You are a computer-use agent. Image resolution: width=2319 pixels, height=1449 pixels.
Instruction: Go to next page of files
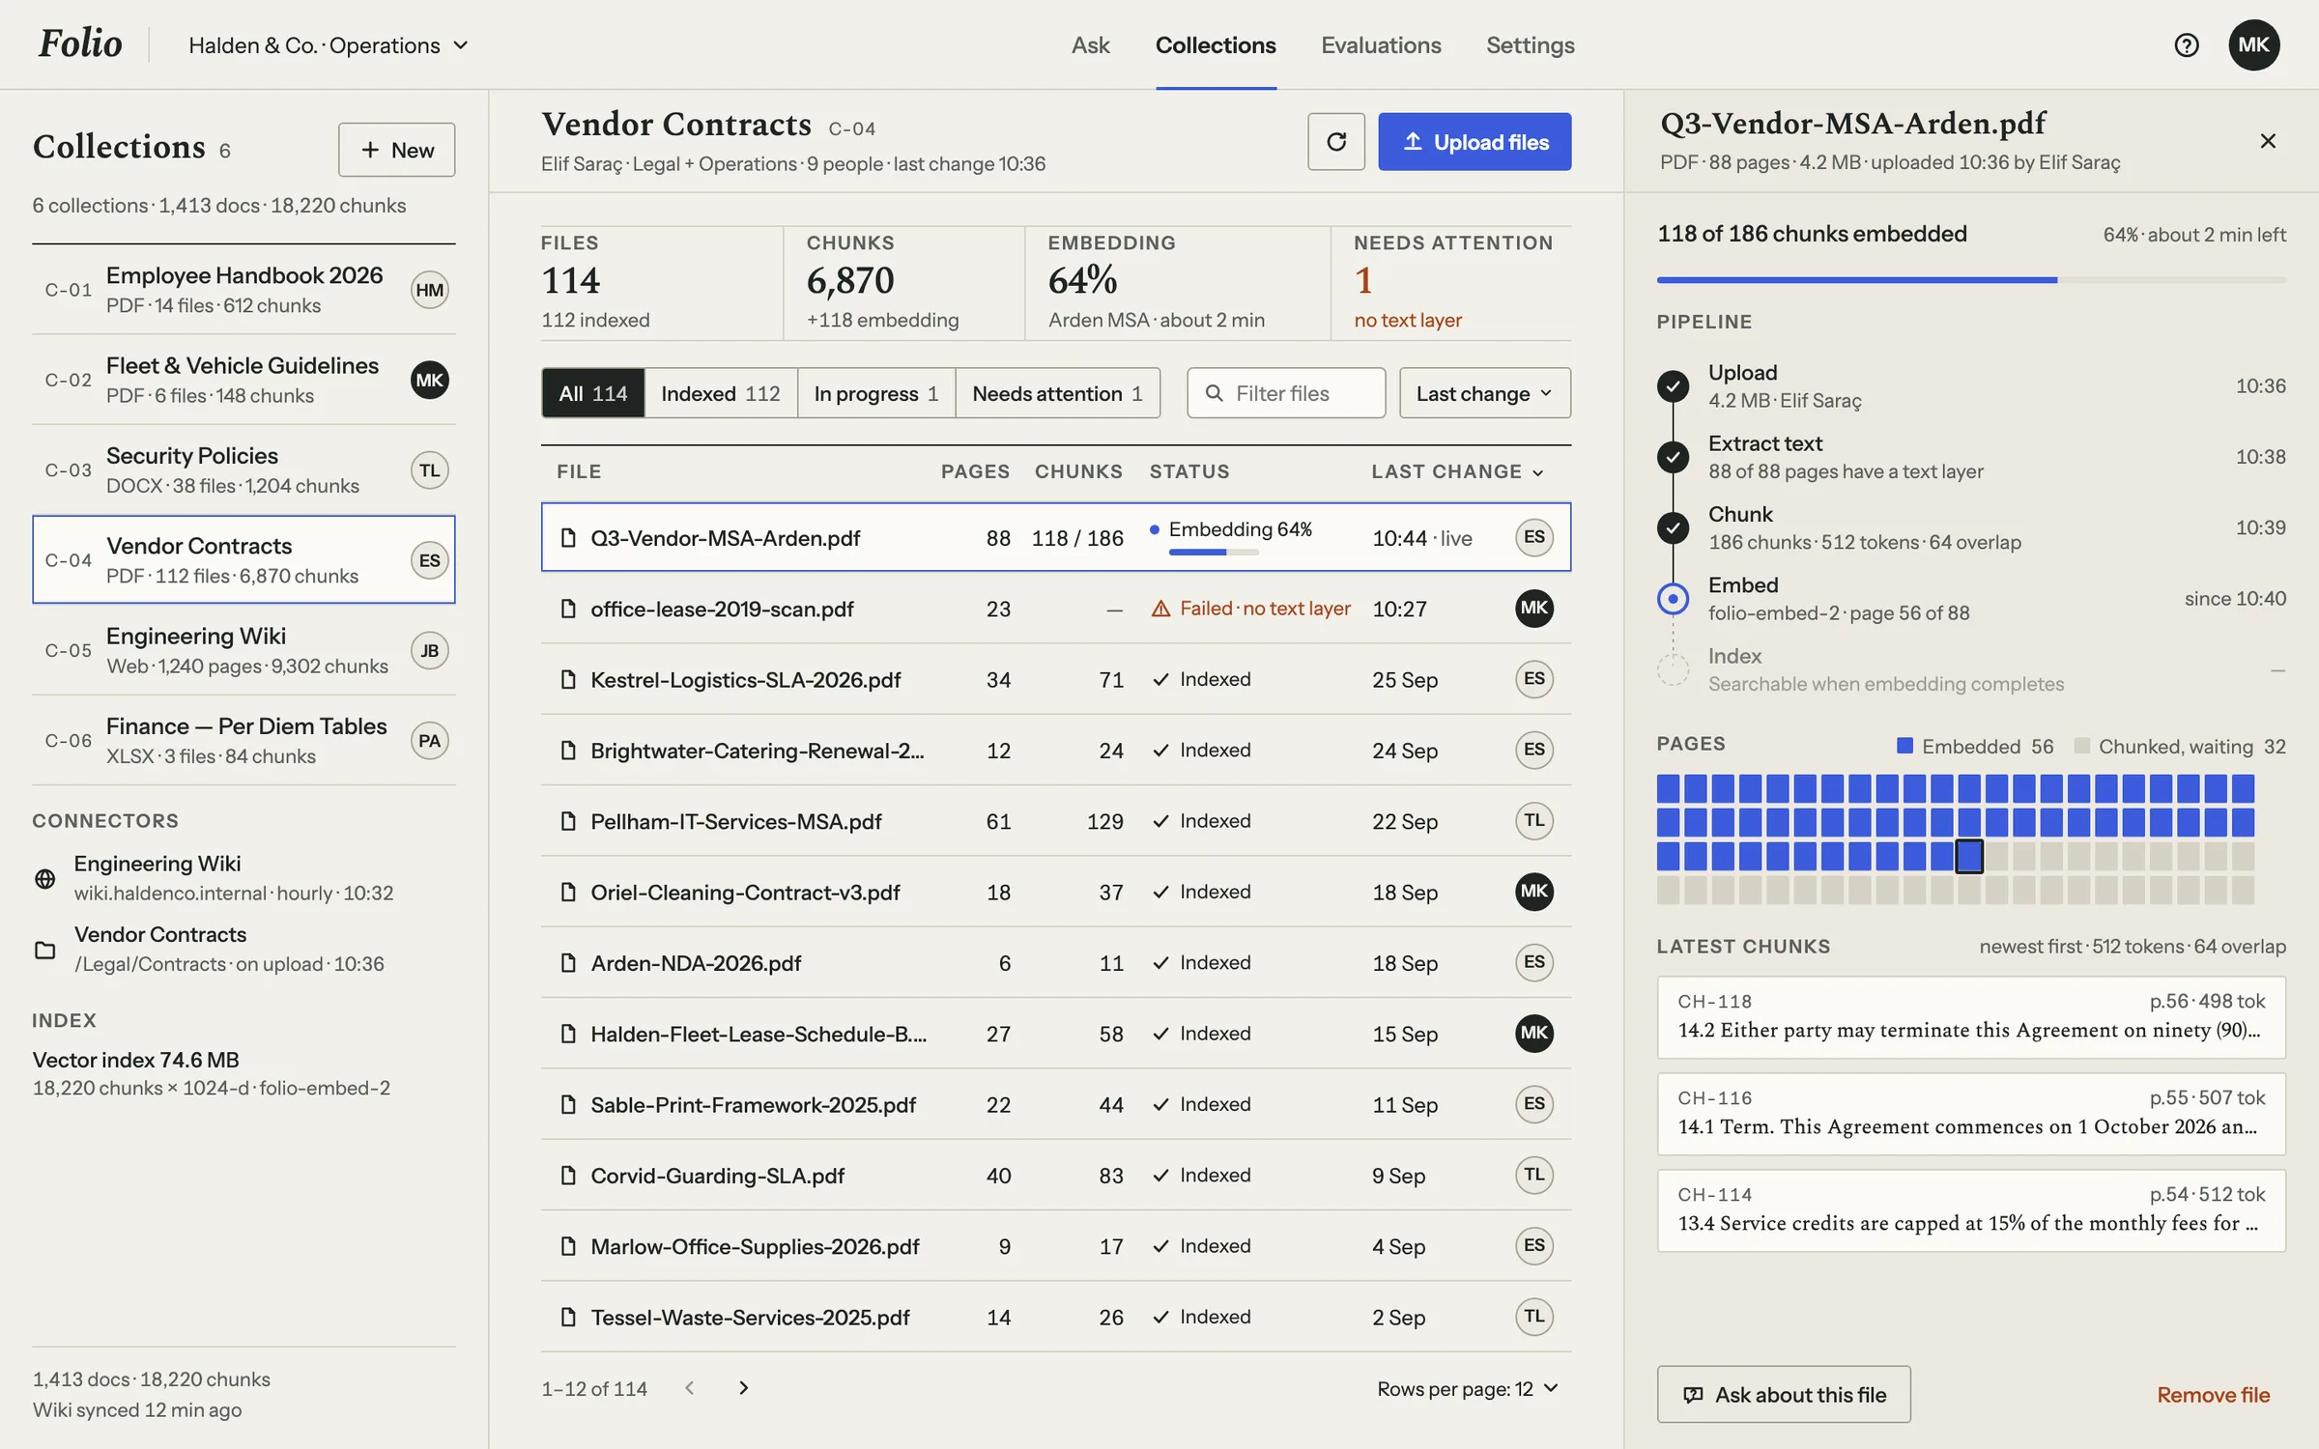coord(743,1388)
